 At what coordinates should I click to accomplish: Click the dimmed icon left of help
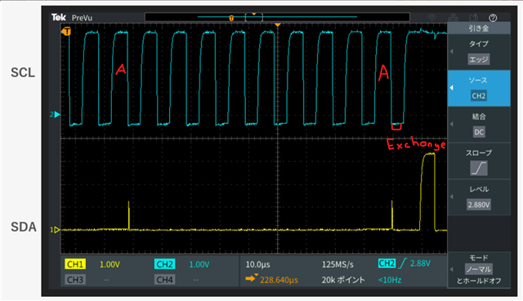pos(473,18)
